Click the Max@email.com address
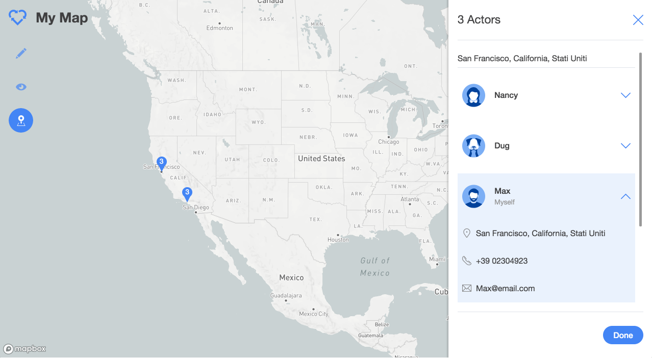This screenshot has height=358, width=652. [x=505, y=289]
